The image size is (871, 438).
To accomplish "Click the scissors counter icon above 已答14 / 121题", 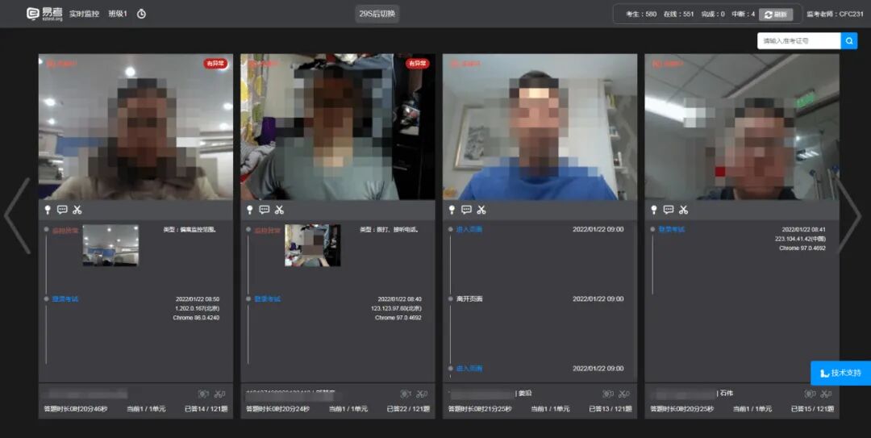I will coord(220,394).
